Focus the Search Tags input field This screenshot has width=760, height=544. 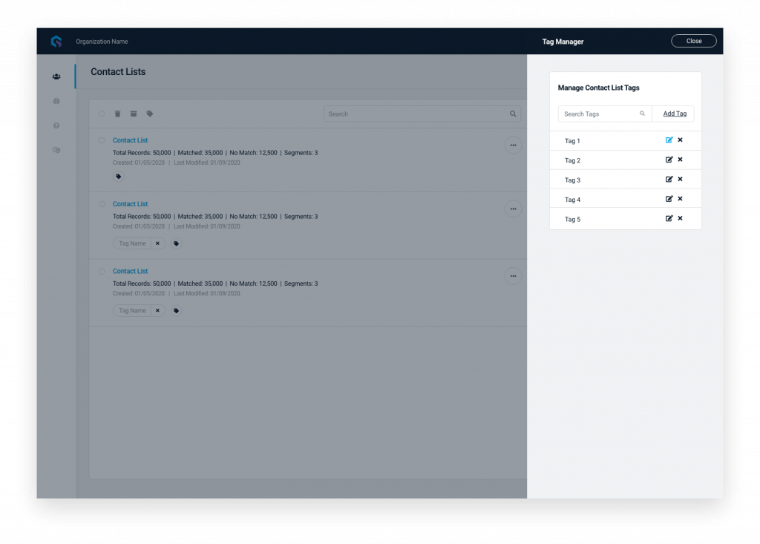pyautogui.click(x=604, y=114)
